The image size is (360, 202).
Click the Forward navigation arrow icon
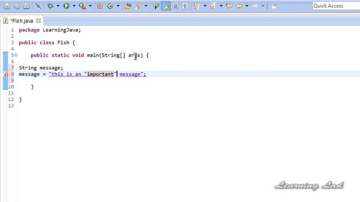pyautogui.click(x=255, y=6)
